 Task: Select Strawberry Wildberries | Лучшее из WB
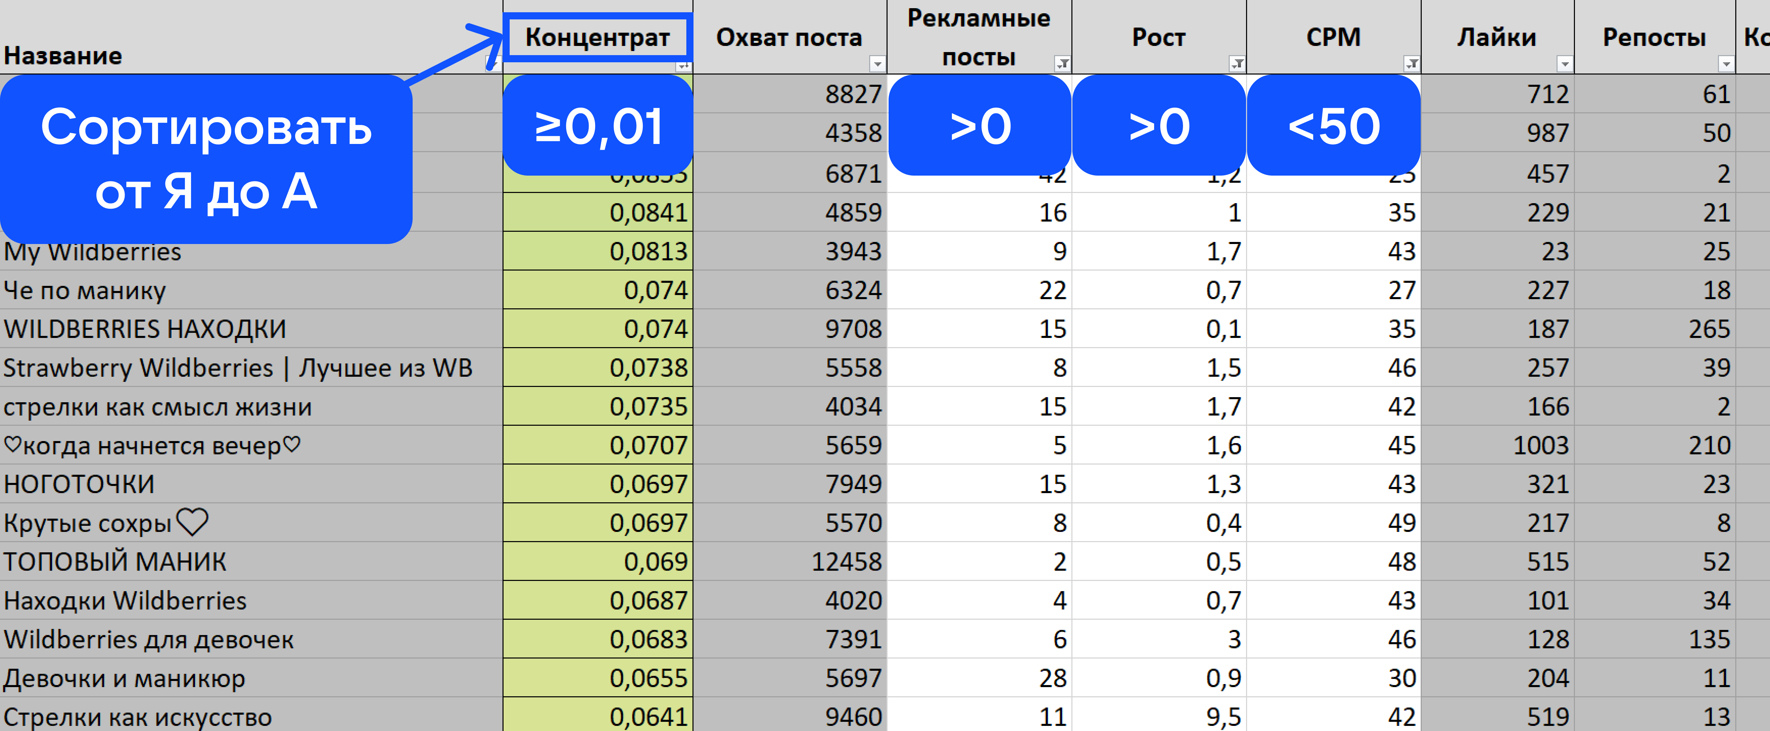click(x=252, y=368)
